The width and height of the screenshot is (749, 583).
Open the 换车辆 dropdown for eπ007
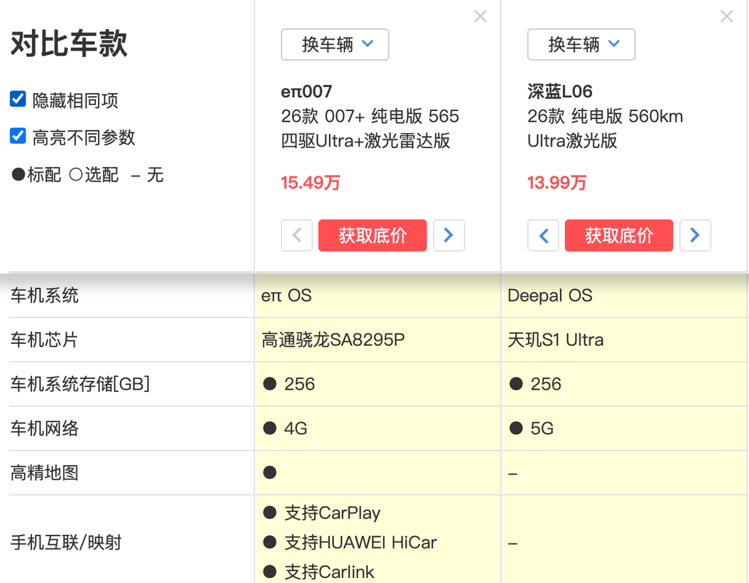(335, 44)
